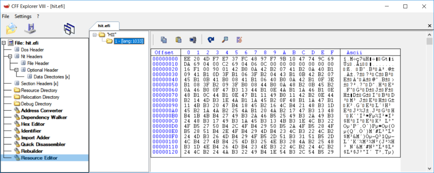Screen dimensions: 434x173
Task: Click the Paste clipboard icon in hex toolbar
Action: click(x=178, y=40)
